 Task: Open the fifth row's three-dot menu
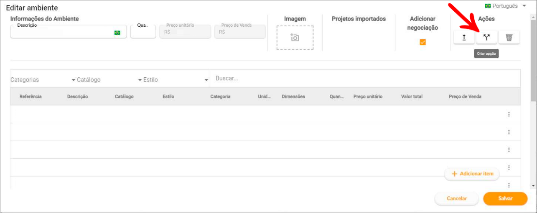click(509, 185)
